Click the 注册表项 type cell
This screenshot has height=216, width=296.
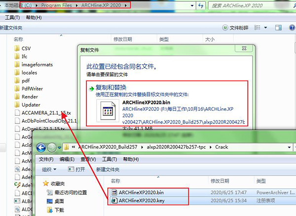[265, 201]
